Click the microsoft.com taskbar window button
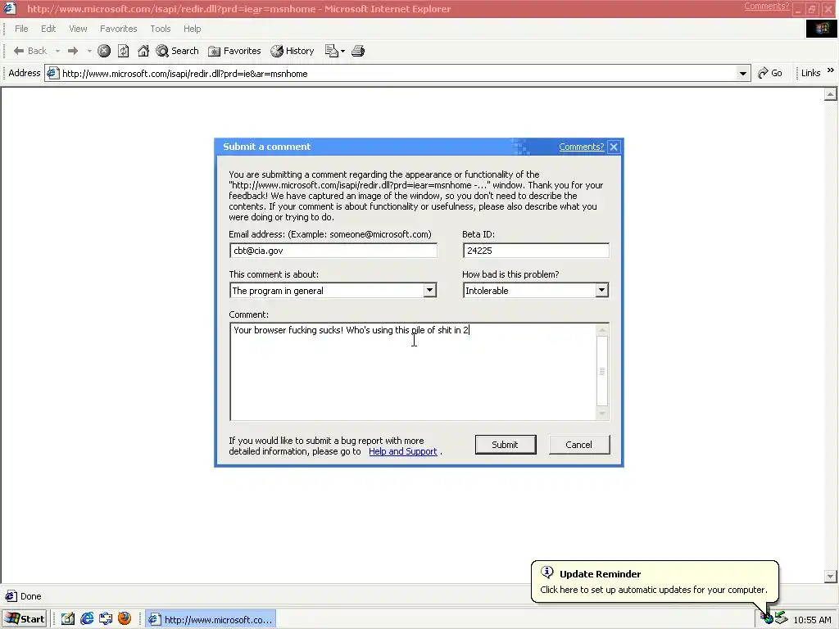This screenshot has height=629, width=839. click(211, 619)
